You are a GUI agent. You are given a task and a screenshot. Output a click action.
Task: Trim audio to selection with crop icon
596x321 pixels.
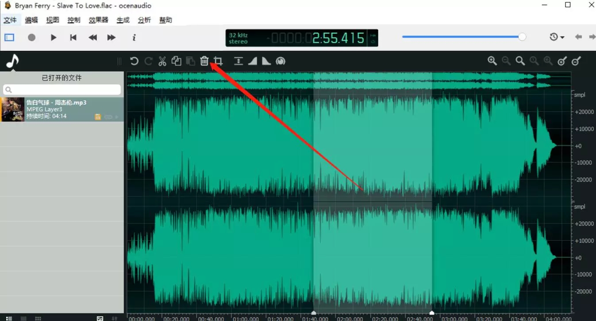point(218,61)
